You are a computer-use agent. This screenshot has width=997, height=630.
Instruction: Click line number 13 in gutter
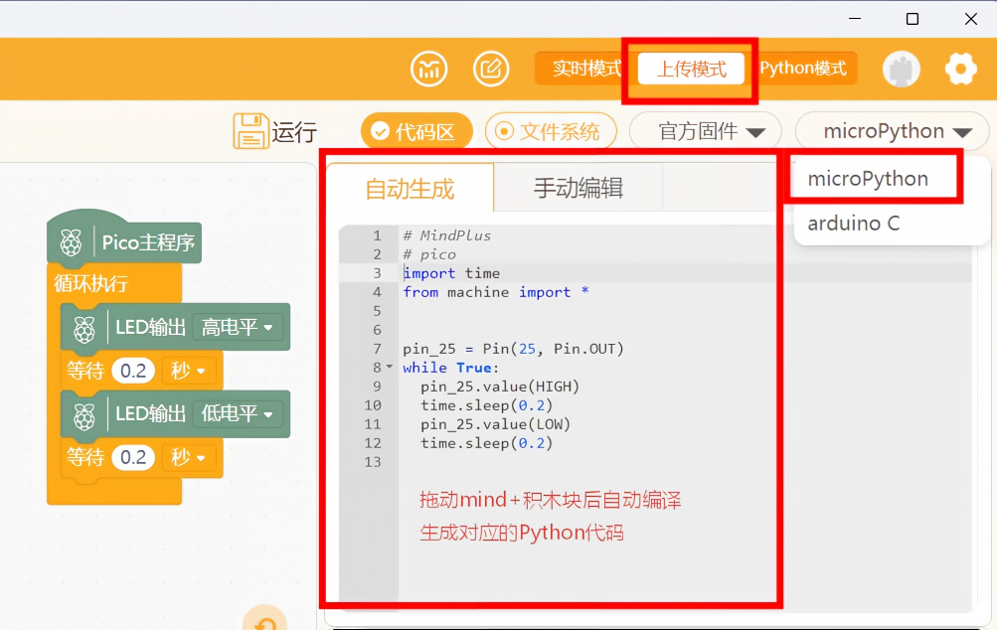(x=373, y=462)
